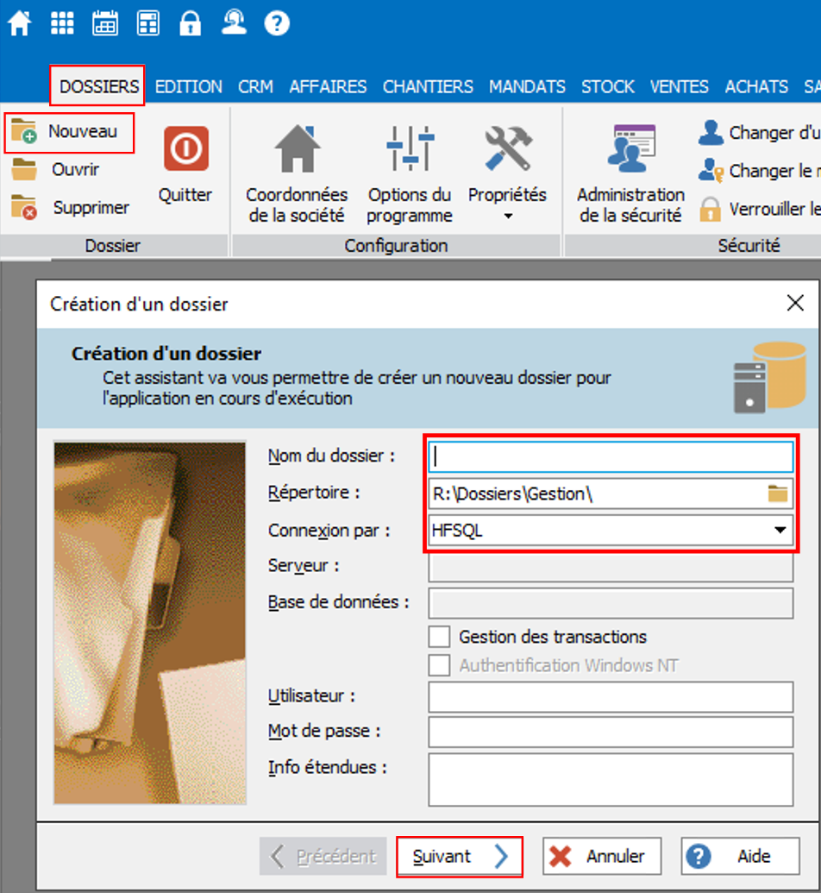Expand the Connexion par HFSQL dropdown
The height and width of the screenshot is (893, 821).
780,531
